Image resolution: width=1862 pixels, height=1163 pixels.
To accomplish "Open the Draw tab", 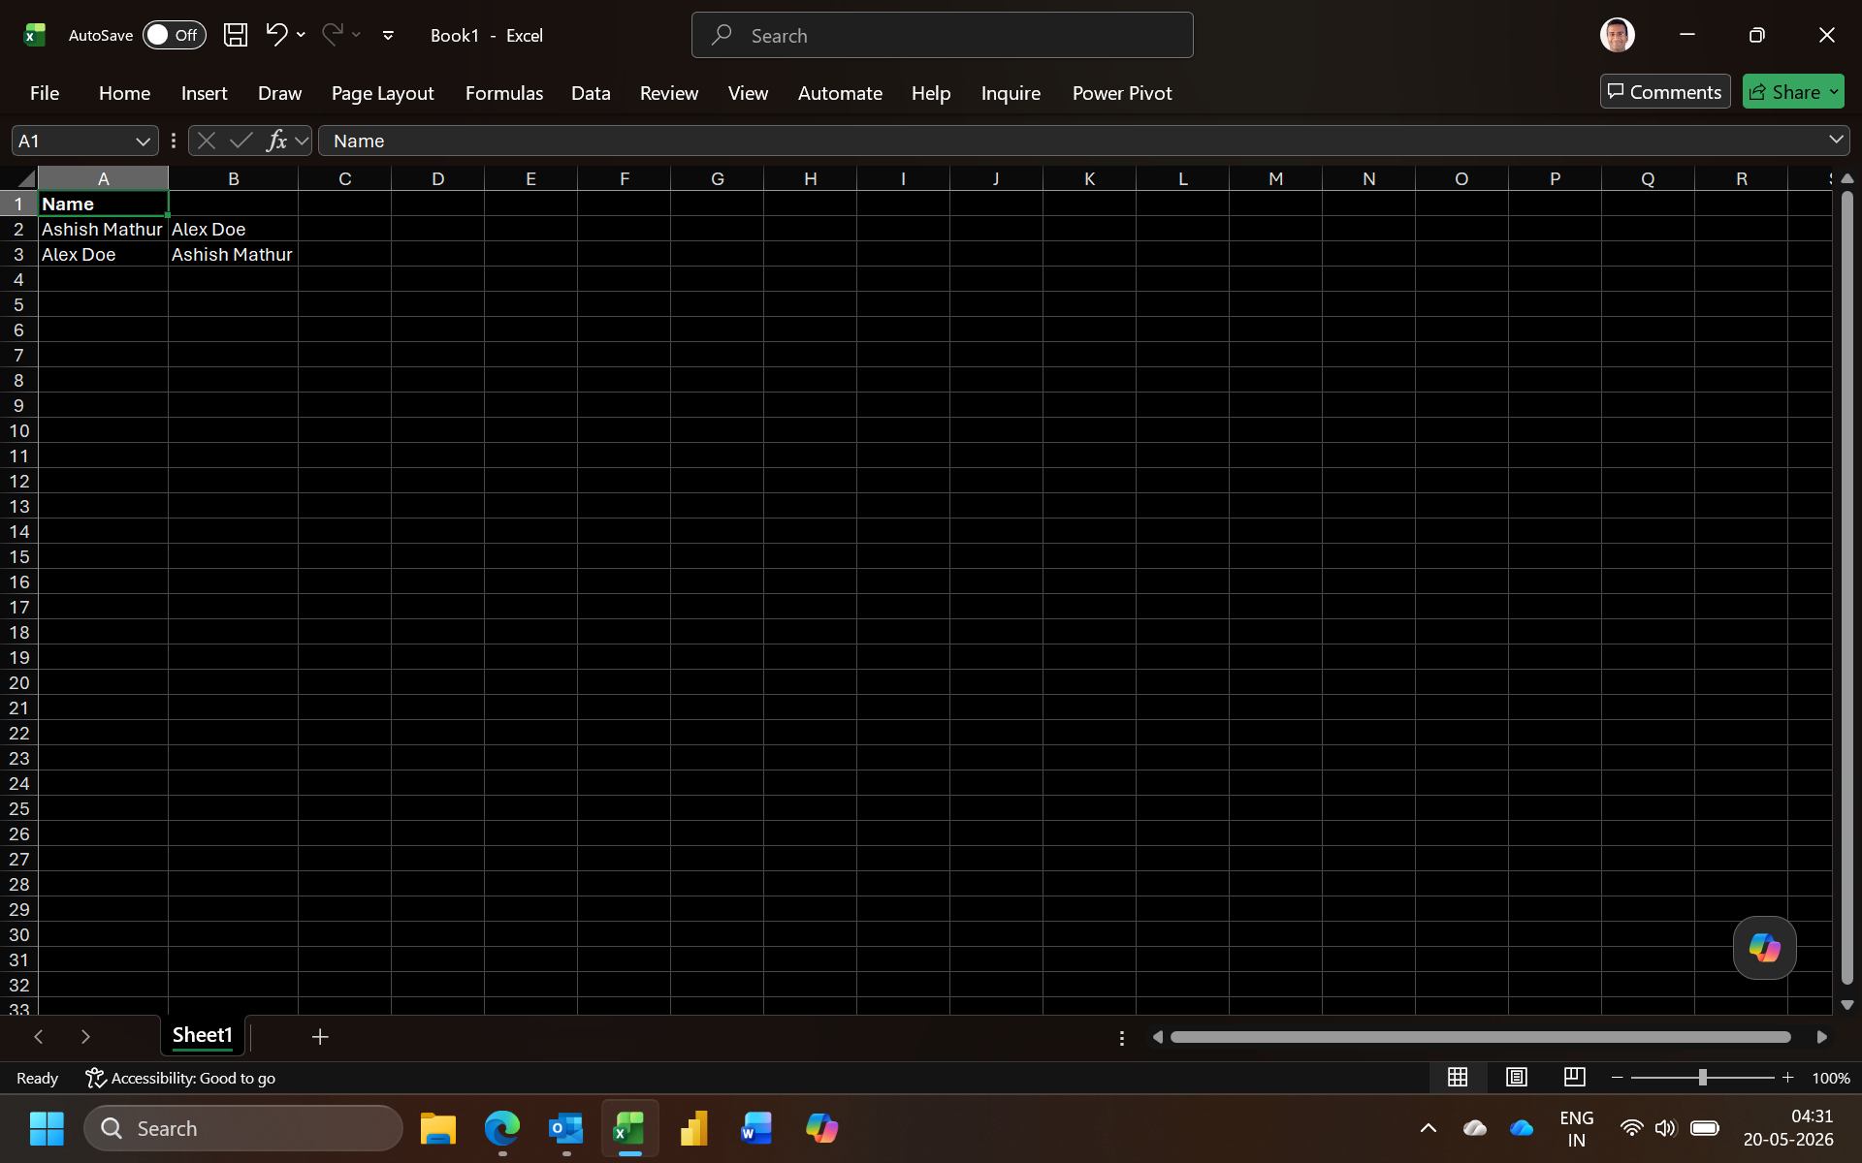I will click(279, 93).
